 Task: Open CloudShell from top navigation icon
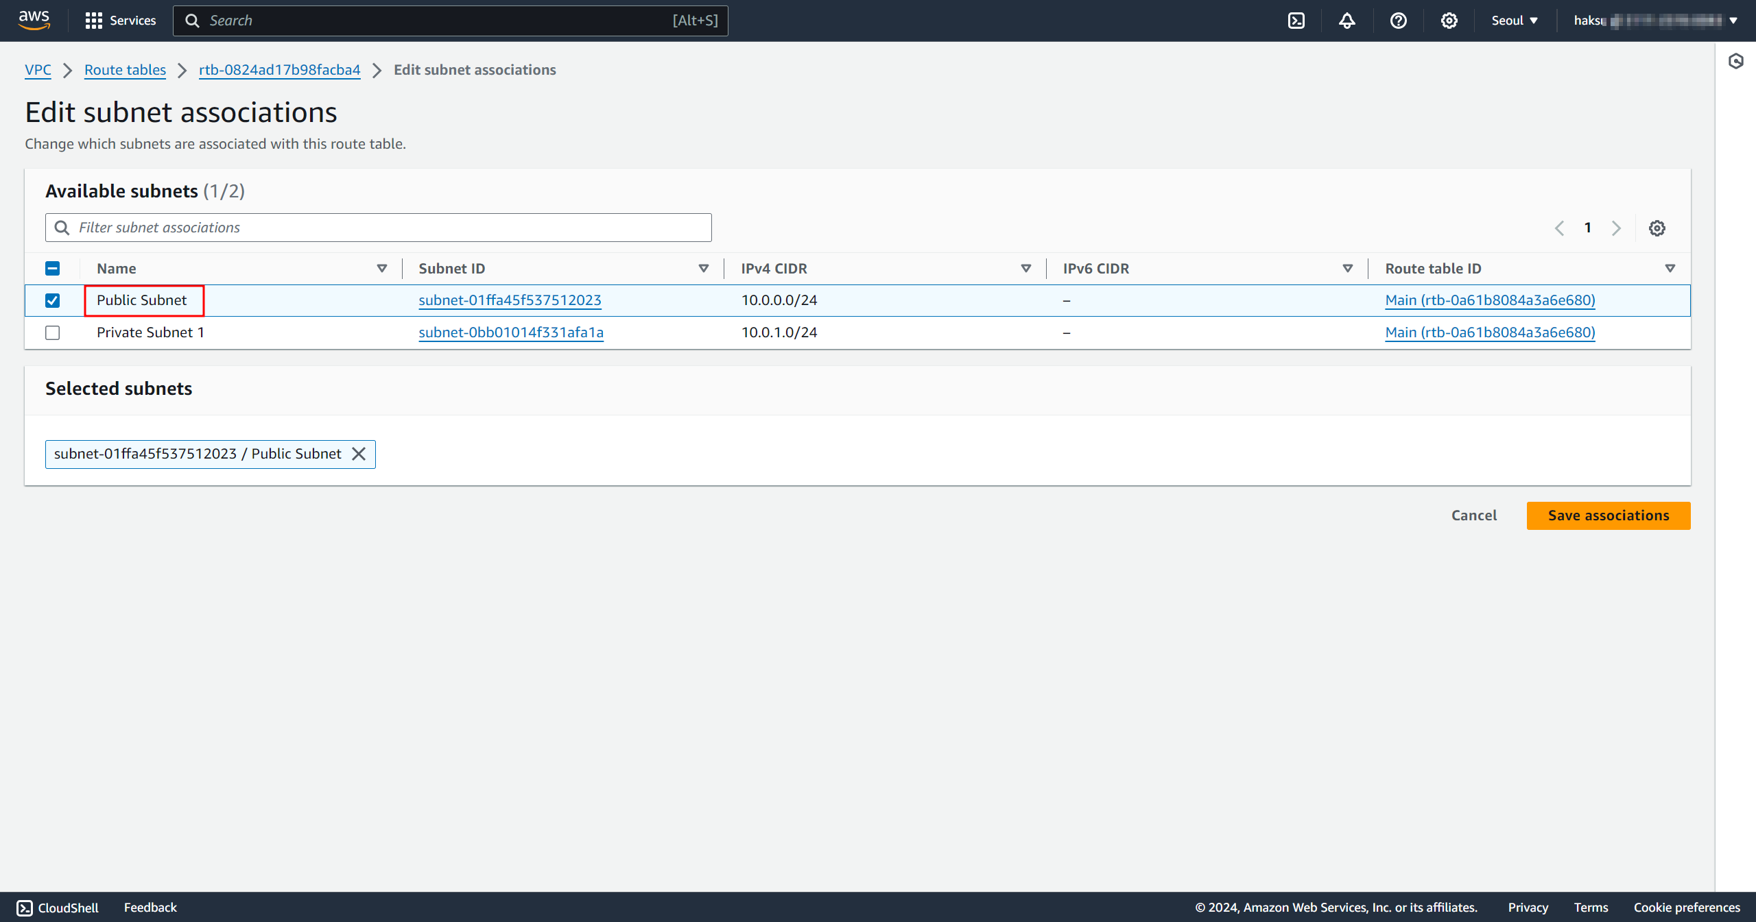coord(1296,21)
